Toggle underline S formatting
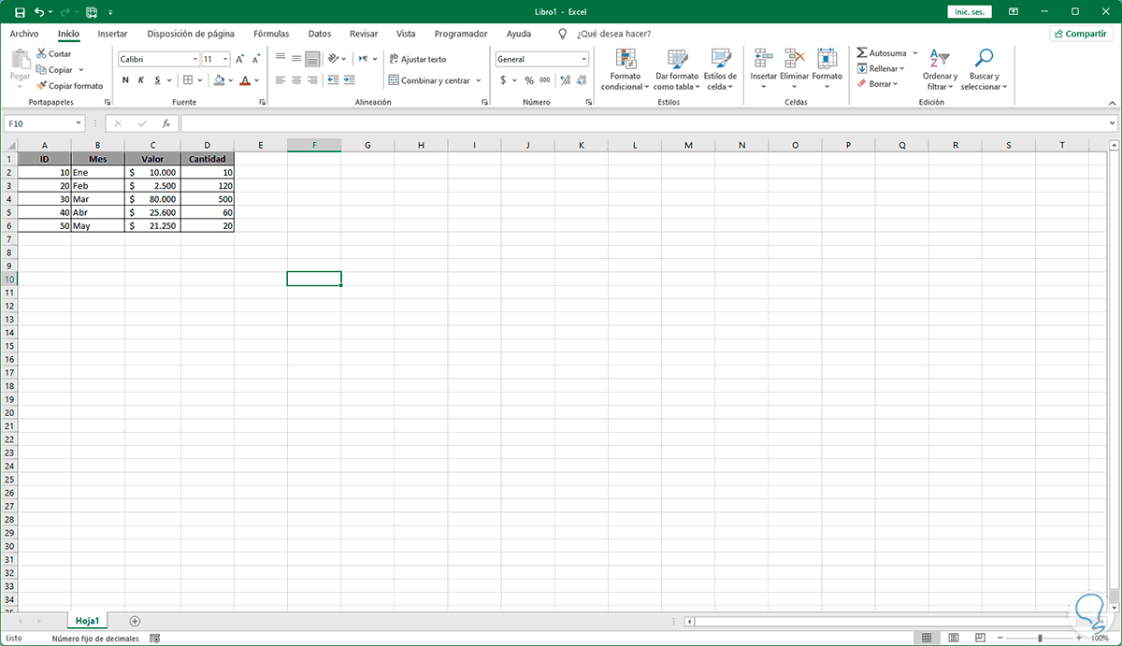The width and height of the screenshot is (1122, 646). [x=157, y=80]
